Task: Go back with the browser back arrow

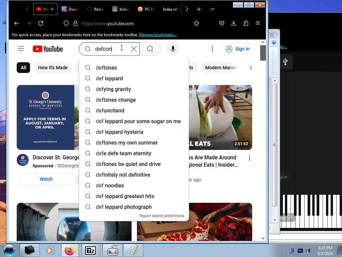Action: tap(17, 23)
